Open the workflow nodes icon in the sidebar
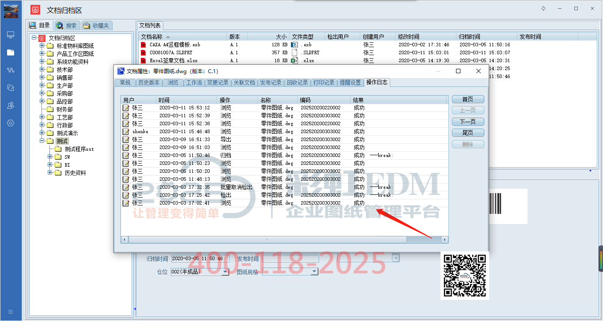Screen dimensions: 603x321 [x=11, y=70]
